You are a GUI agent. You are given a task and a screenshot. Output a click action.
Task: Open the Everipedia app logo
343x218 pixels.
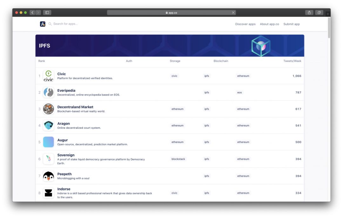click(x=48, y=92)
